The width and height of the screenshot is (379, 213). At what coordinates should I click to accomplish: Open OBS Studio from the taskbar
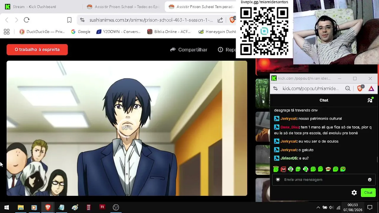coord(116,207)
